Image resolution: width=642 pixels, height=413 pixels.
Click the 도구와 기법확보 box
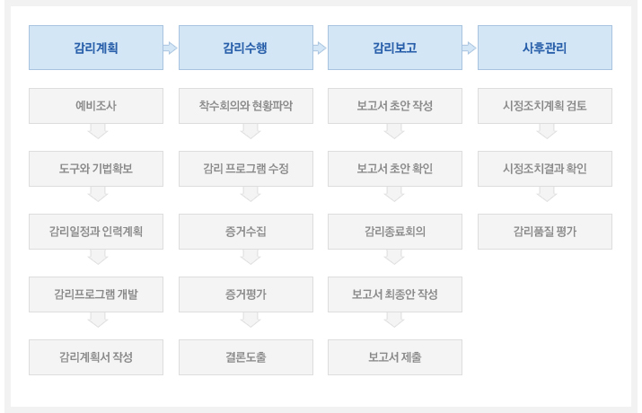coord(96,169)
